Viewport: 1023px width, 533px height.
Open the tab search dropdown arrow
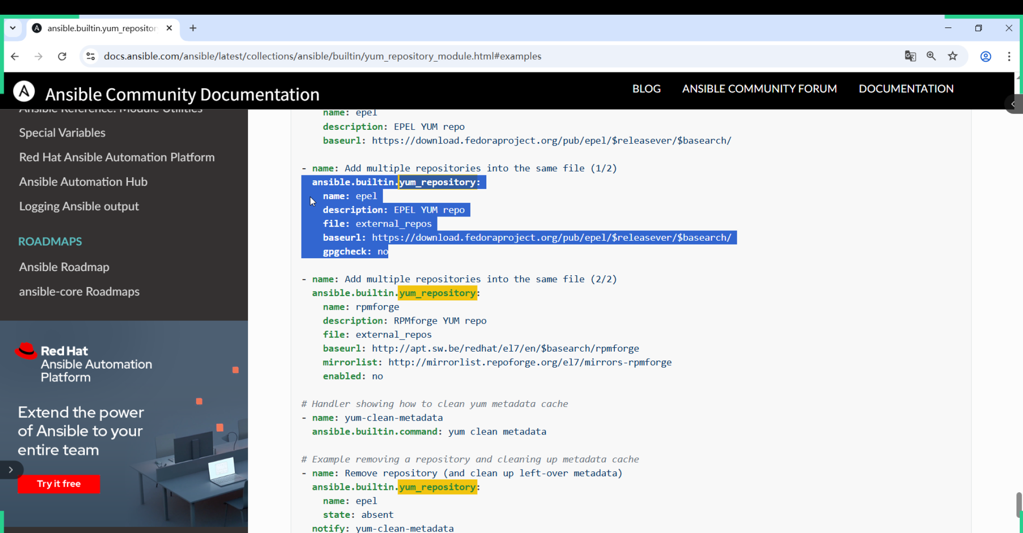pos(13,28)
